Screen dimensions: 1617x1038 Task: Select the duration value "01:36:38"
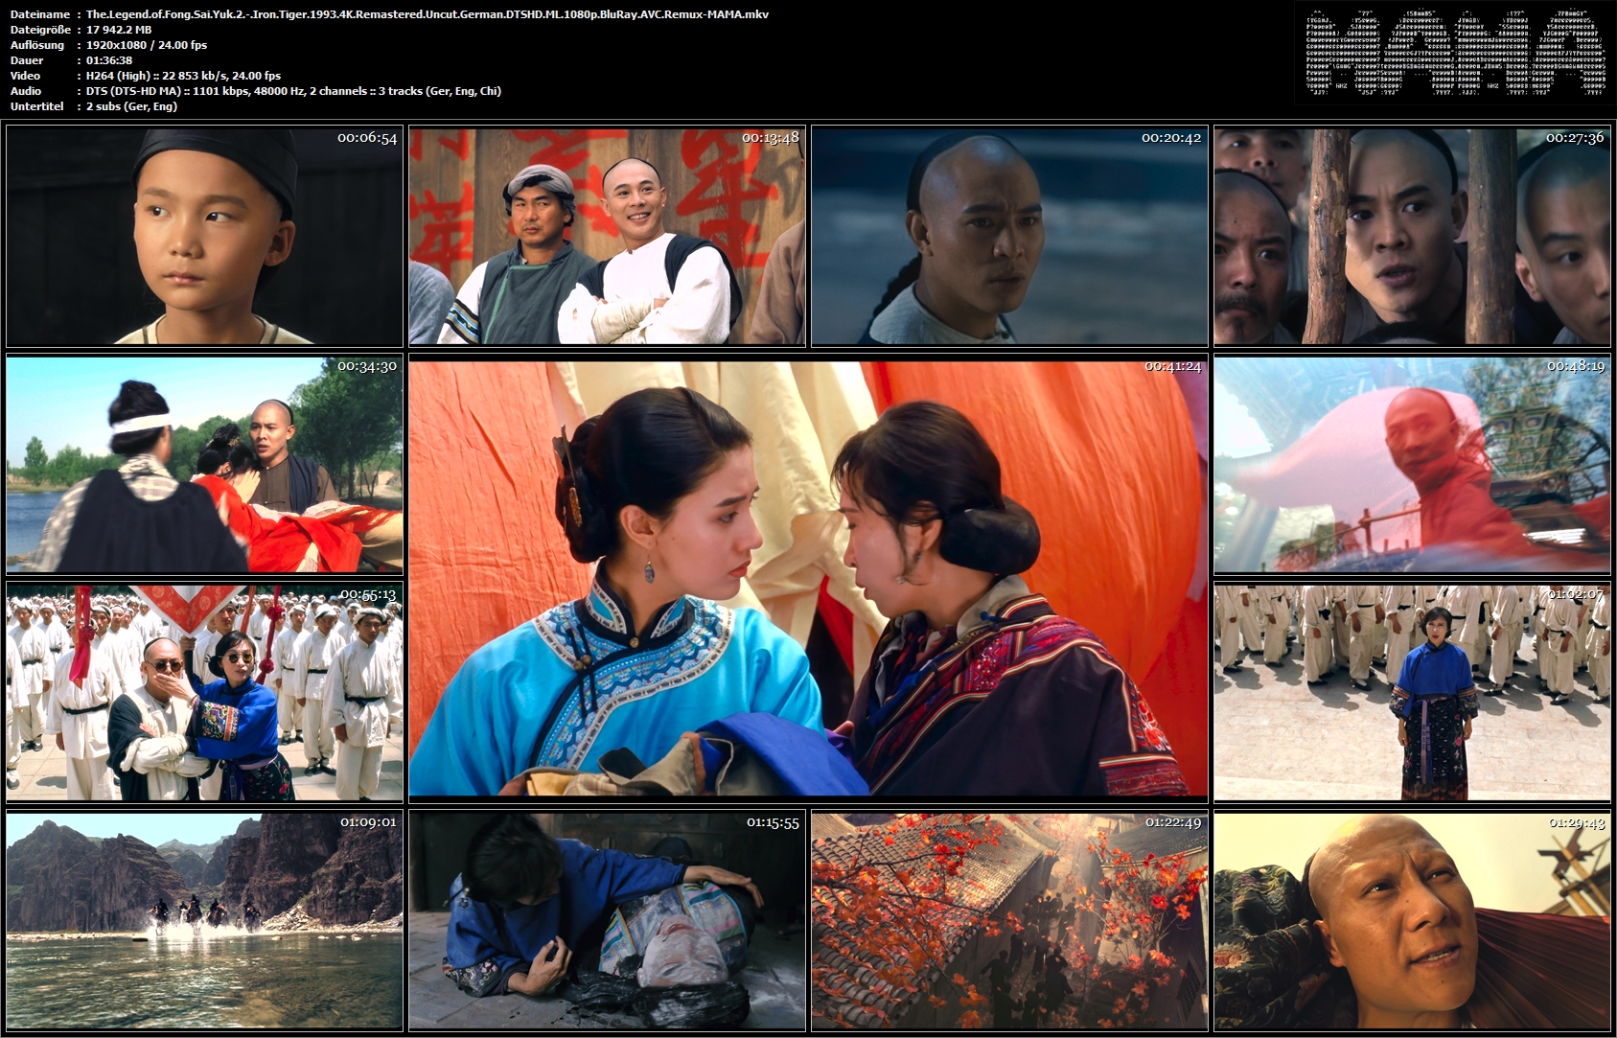coord(109,60)
